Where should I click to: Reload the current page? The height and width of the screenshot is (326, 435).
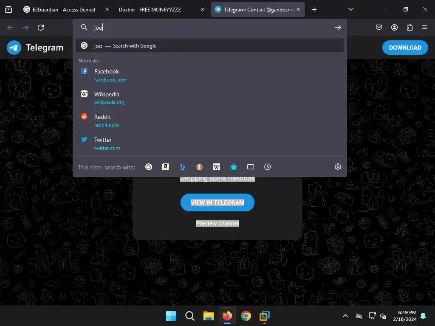click(x=41, y=28)
